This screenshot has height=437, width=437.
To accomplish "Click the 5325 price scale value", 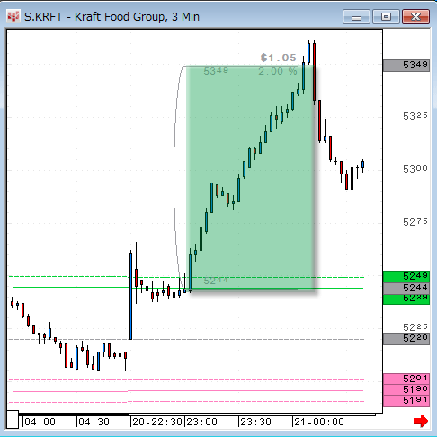I will (415, 116).
